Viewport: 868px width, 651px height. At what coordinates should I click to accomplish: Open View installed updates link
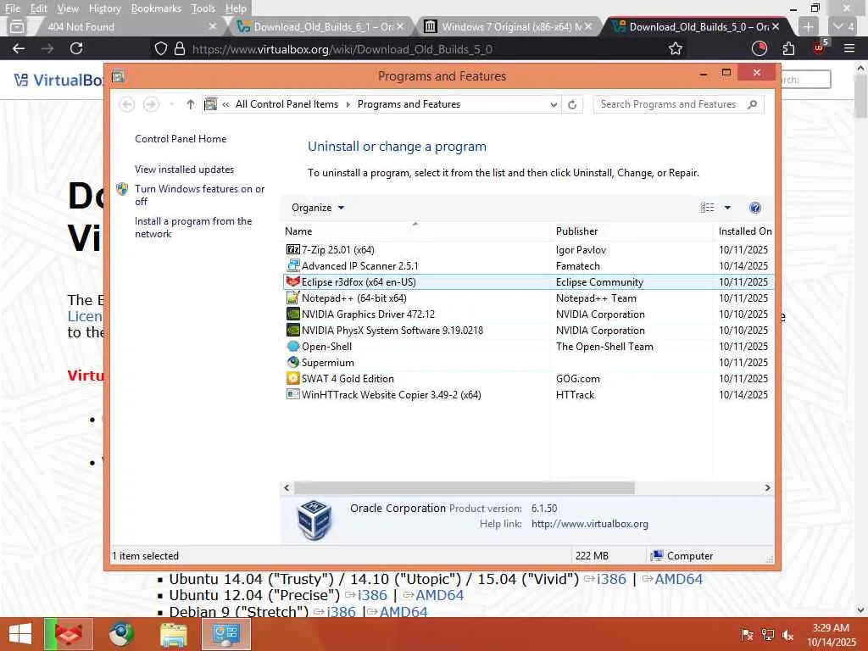click(x=184, y=170)
